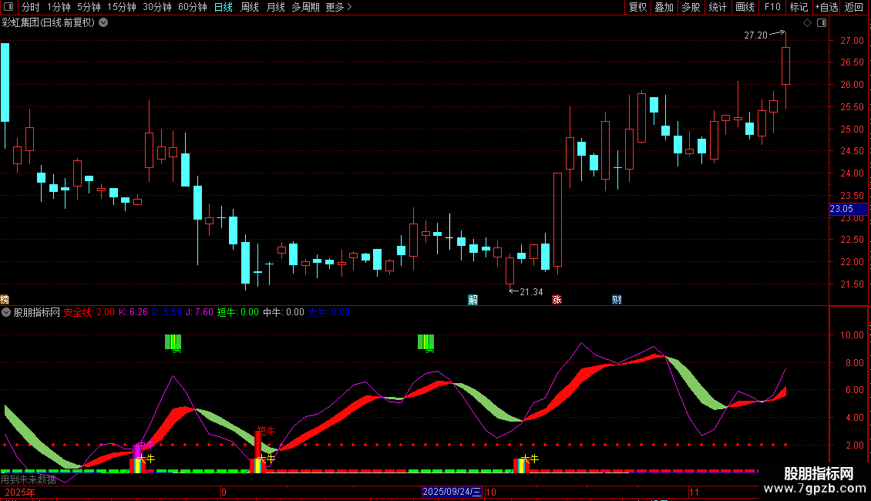Image resolution: width=871 pixels, height=501 pixels.
Task: Click the 叠加 overlay button
Action: [664, 7]
